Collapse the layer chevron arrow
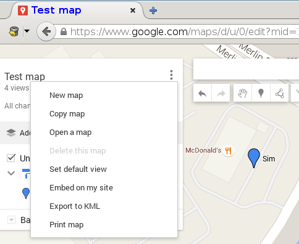 [x=11, y=173]
